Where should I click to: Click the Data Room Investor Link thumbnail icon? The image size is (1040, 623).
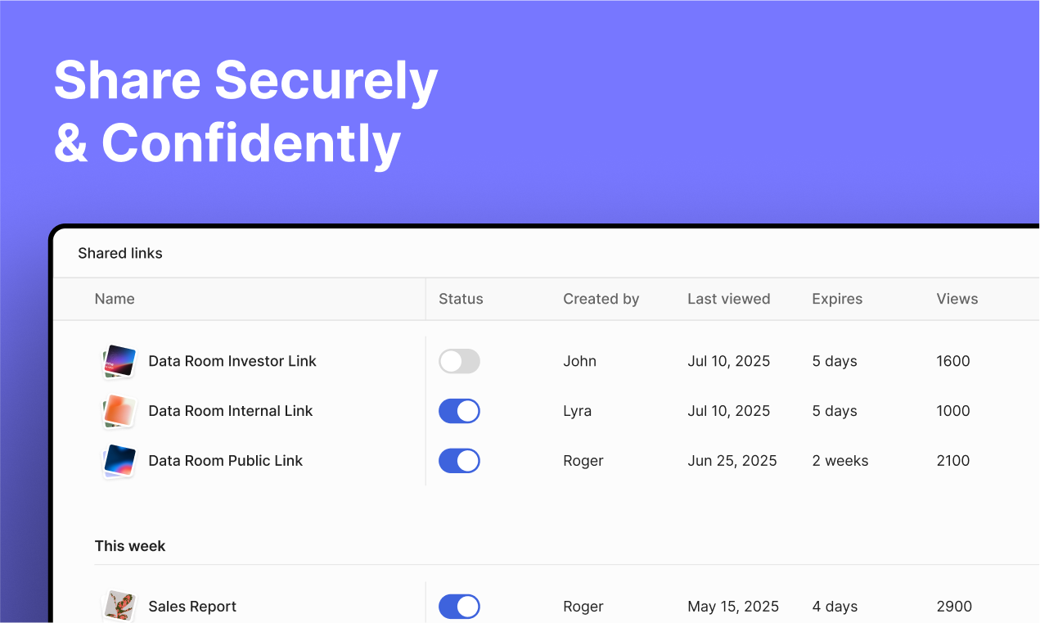pos(119,361)
